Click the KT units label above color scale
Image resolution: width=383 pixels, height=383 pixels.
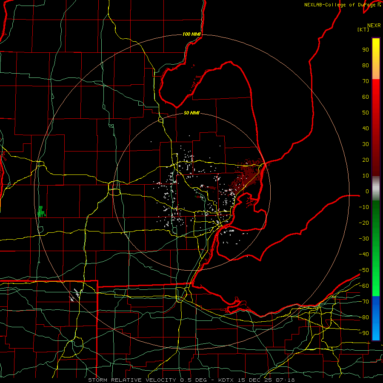pyautogui.click(x=363, y=29)
